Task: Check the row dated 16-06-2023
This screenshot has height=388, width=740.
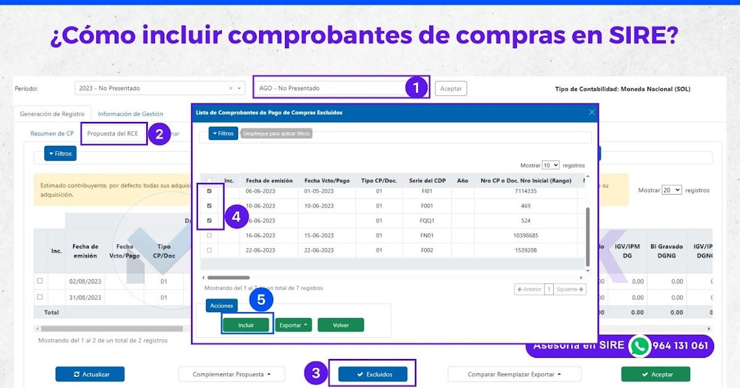Action: (209, 235)
